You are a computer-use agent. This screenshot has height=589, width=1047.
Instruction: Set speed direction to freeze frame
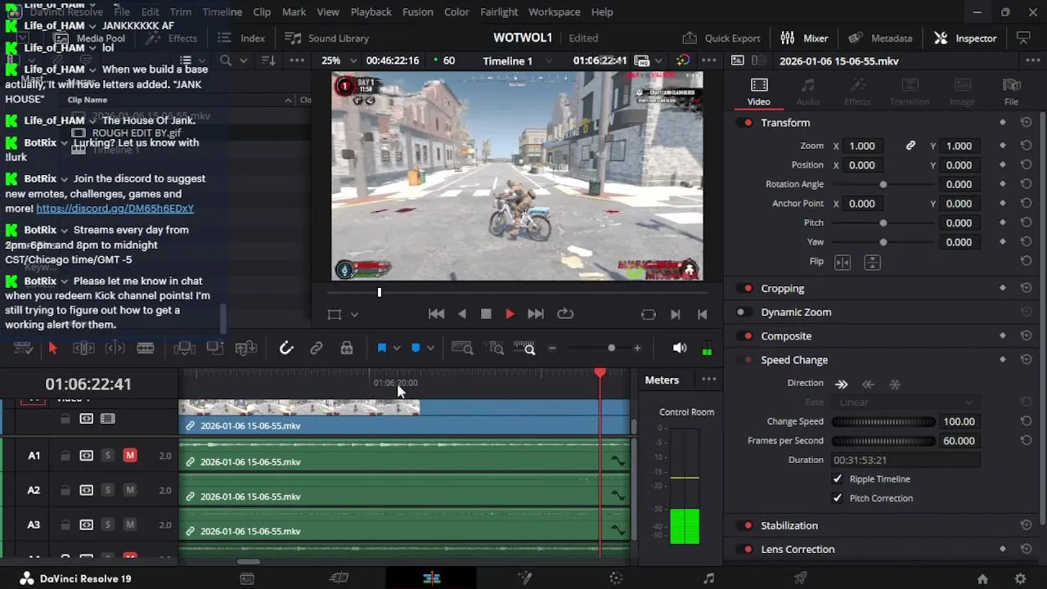click(895, 384)
